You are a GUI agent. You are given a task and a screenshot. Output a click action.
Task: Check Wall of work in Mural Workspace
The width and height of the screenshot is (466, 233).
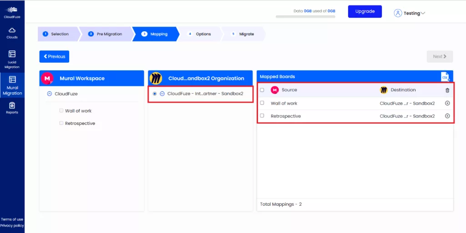coord(61,110)
